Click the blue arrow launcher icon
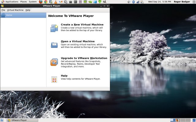This screenshot has width=196, height=122. tap(95, 2)
